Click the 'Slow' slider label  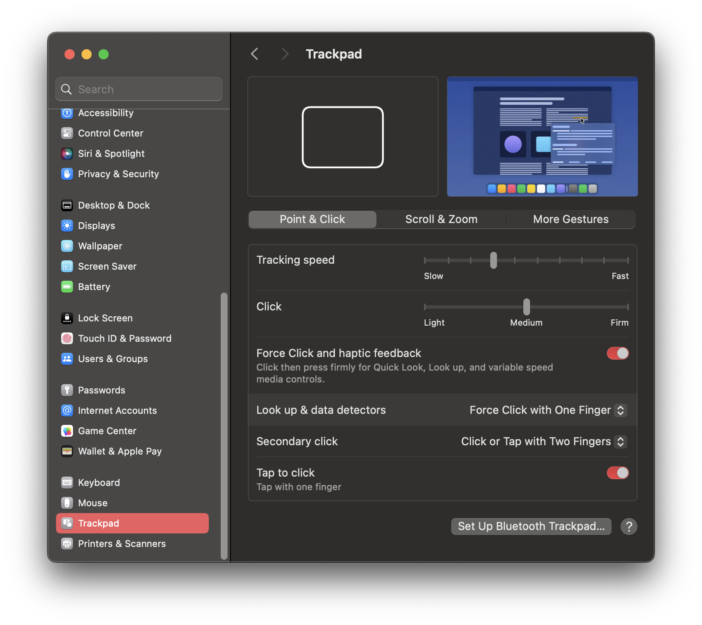coord(433,276)
